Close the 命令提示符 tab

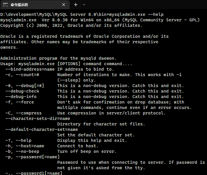pyautogui.click(x=64, y=5)
